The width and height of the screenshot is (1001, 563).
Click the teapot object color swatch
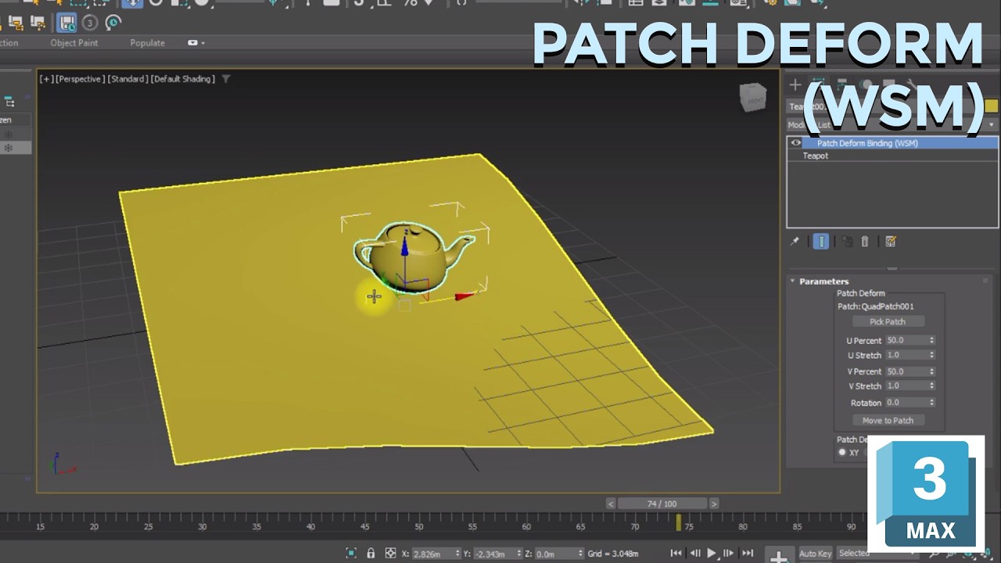991,106
